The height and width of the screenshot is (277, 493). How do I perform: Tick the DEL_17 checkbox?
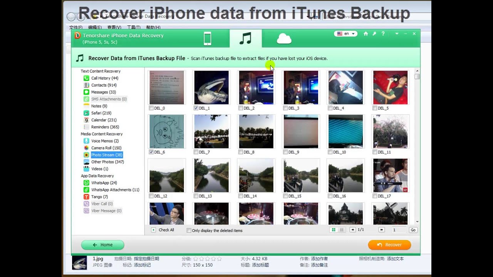click(x=375, y=196)
